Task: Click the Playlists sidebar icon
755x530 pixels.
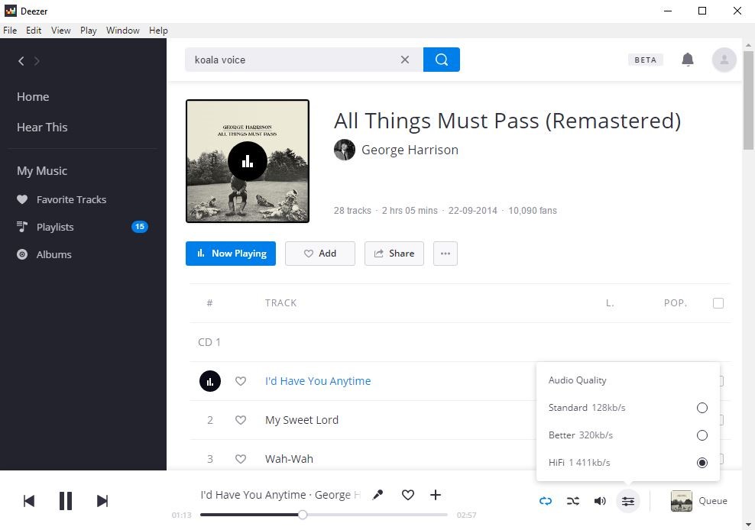Action: tap(22, 227)
